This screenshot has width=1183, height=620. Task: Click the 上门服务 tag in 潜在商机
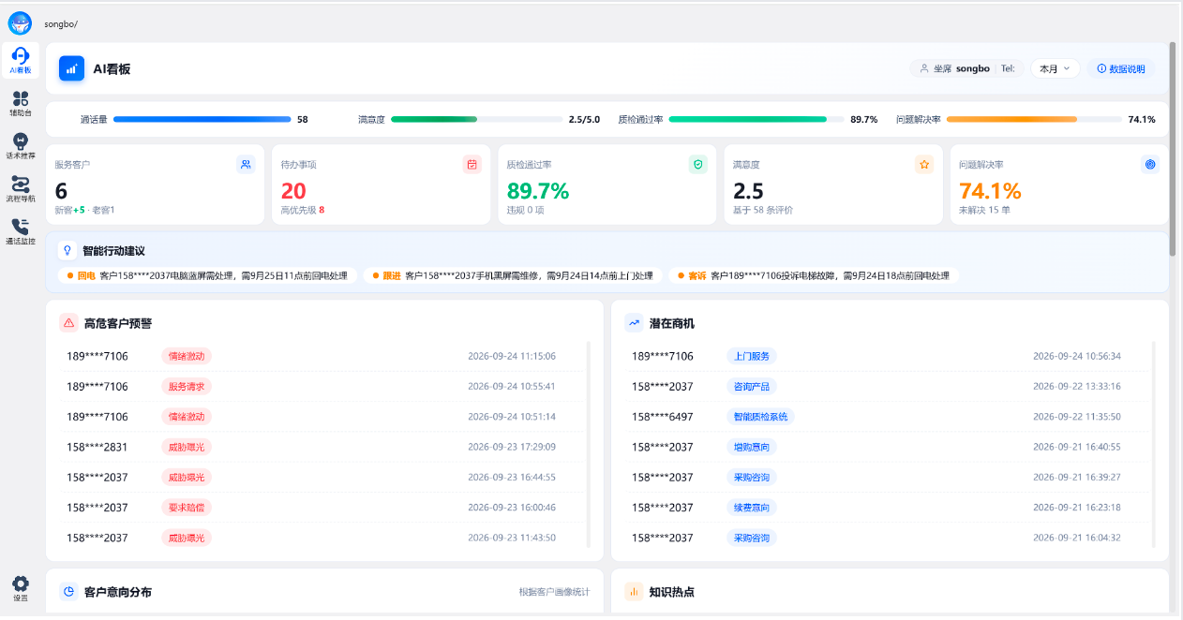(752, 356)
